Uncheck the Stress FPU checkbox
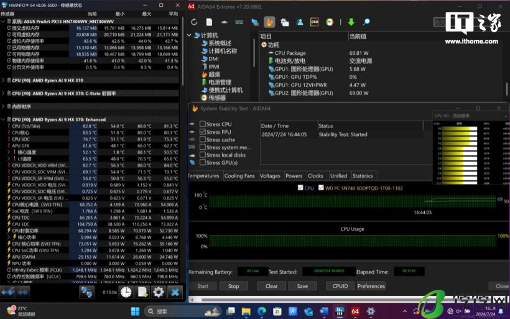Viewport: 510px width, 319px height. pos(203,132)
